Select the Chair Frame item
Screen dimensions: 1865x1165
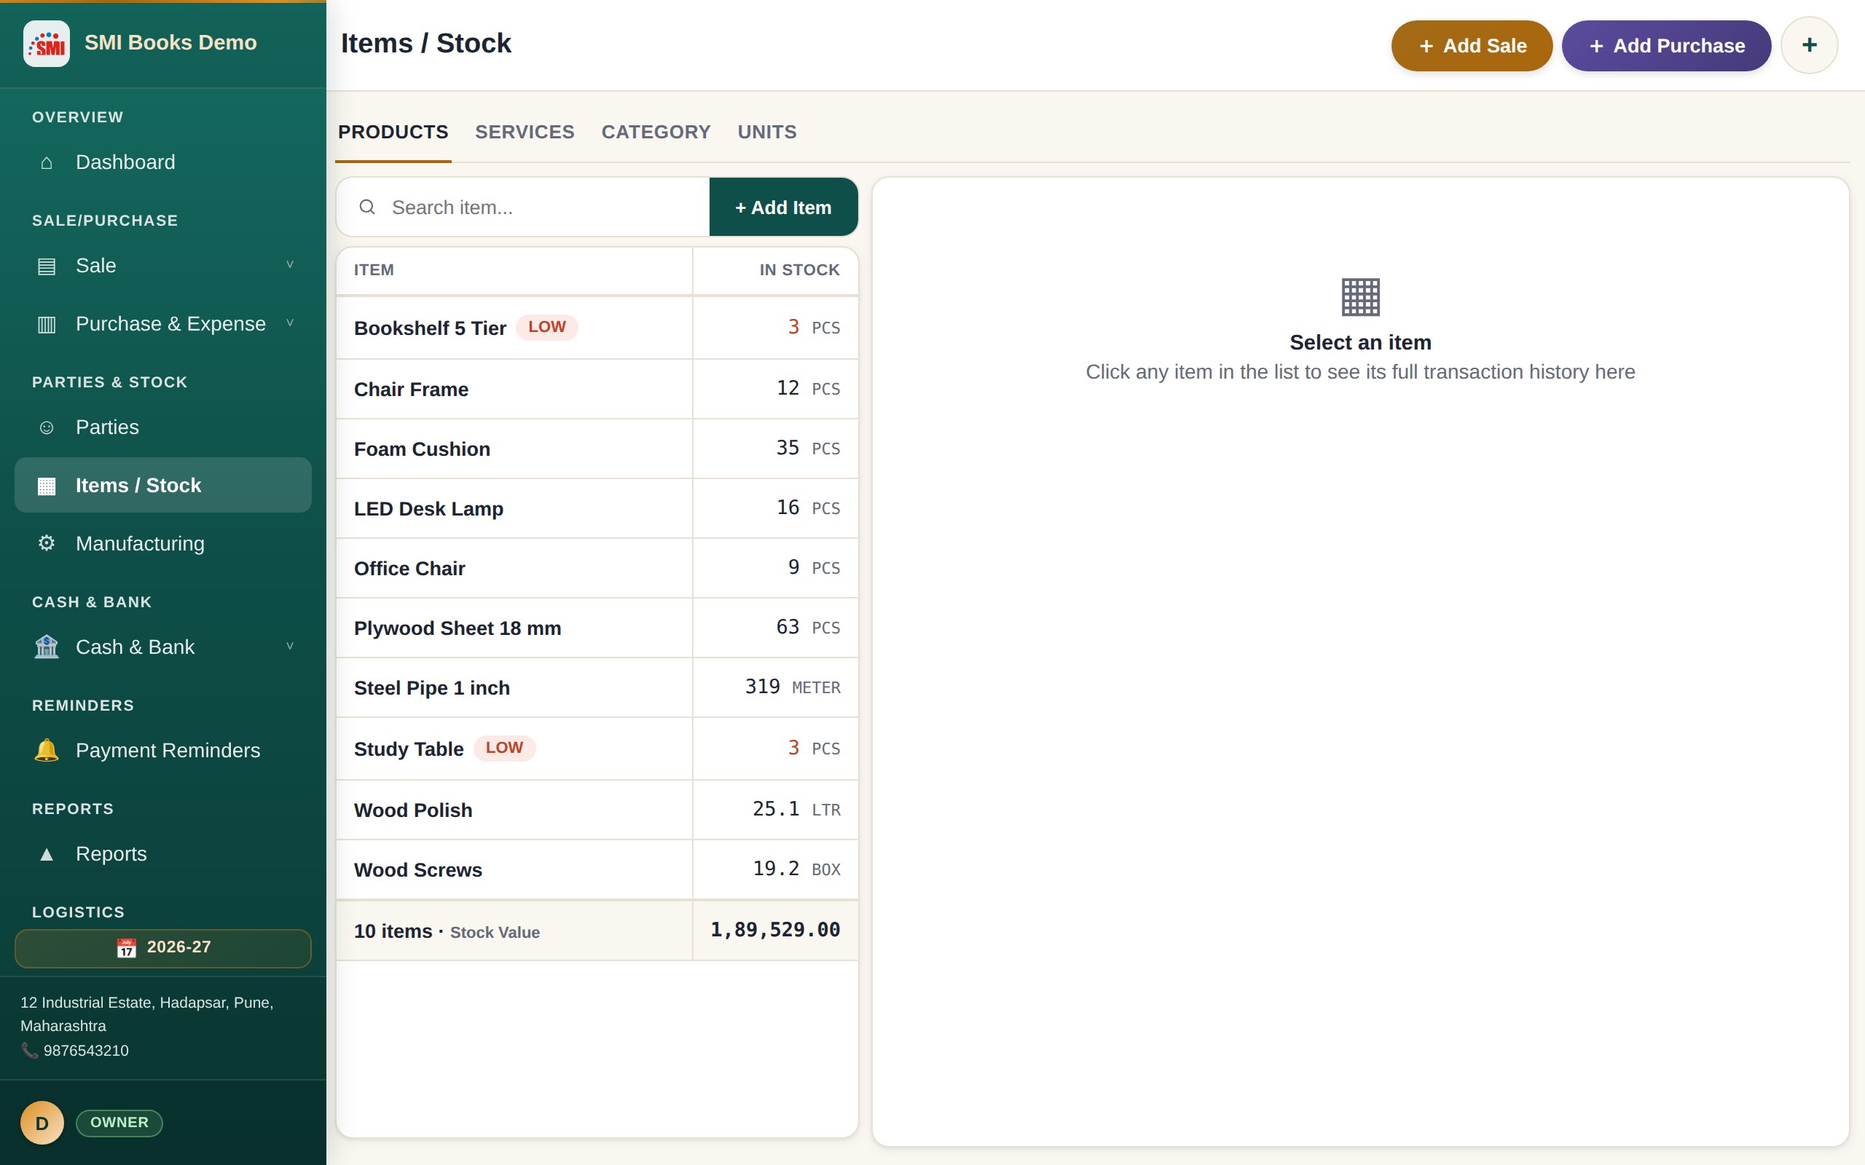click(x=597, y=389)
